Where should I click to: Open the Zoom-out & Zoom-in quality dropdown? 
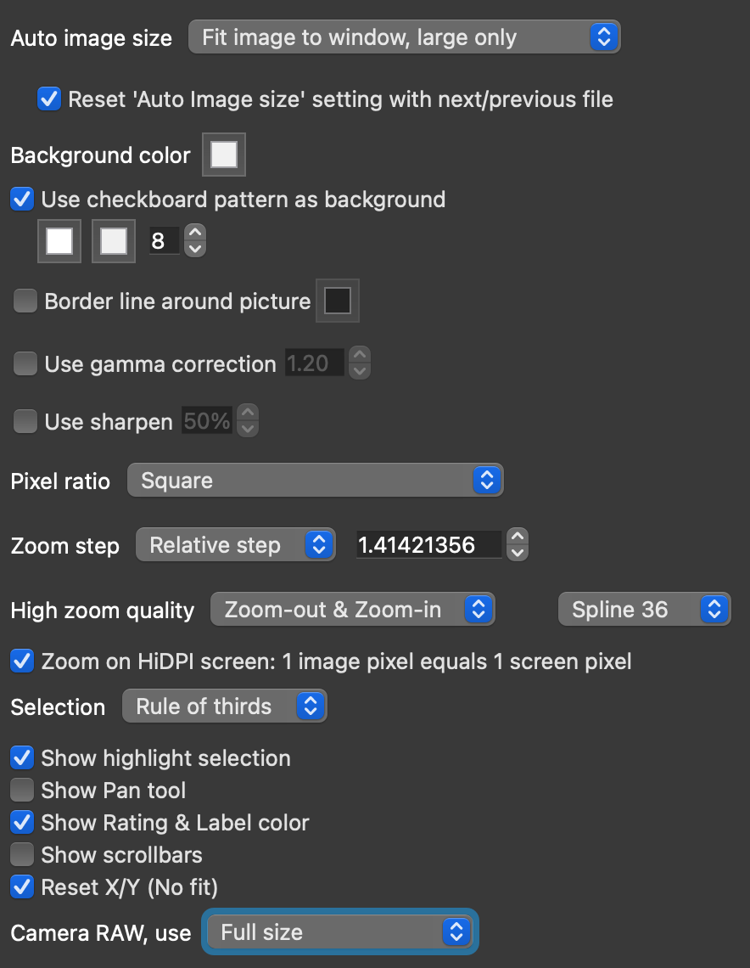[352, 610]
